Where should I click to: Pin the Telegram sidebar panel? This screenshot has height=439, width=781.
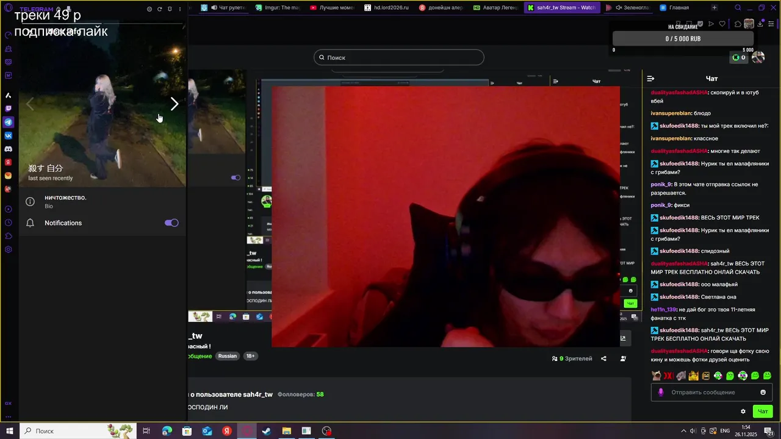point(170,9)
